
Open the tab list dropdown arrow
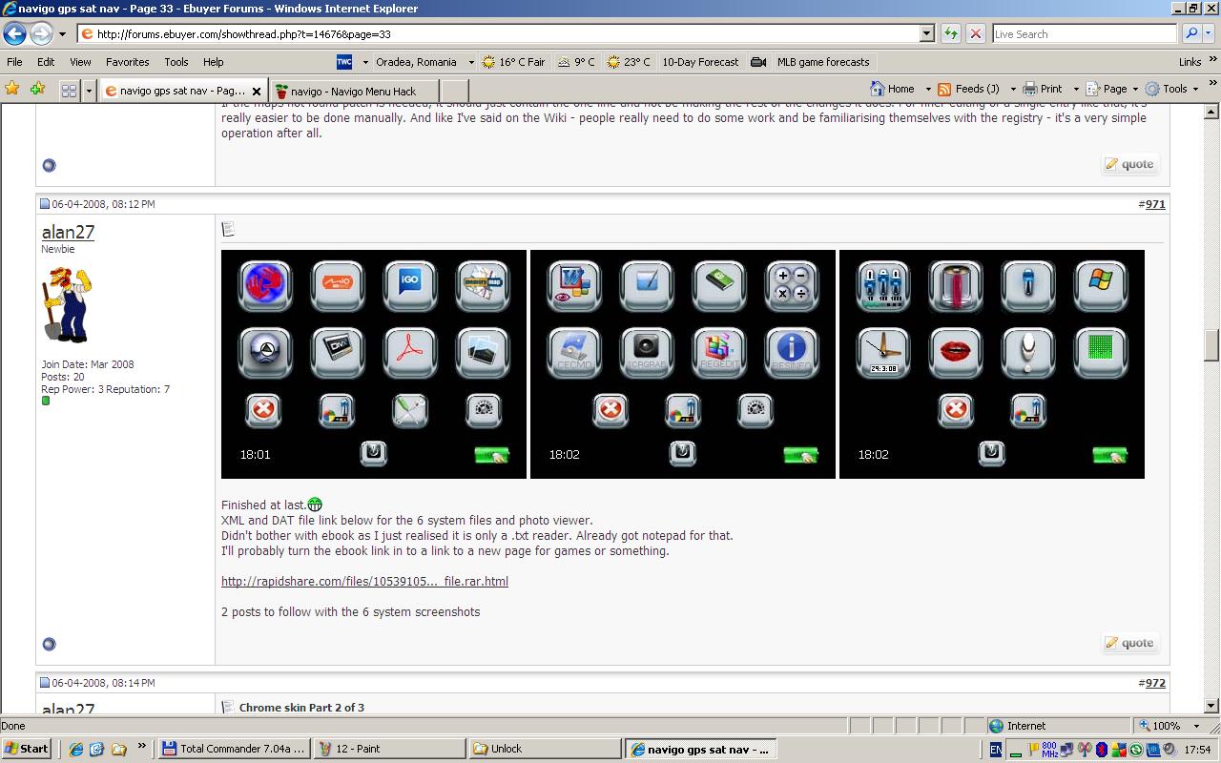[89, 90]
